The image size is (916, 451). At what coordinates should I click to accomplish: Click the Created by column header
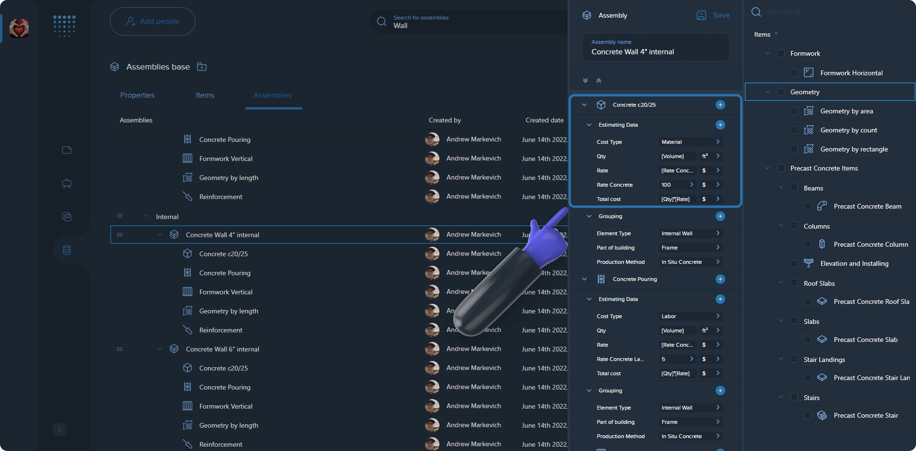pyautogui.click(x=445, y=120)
